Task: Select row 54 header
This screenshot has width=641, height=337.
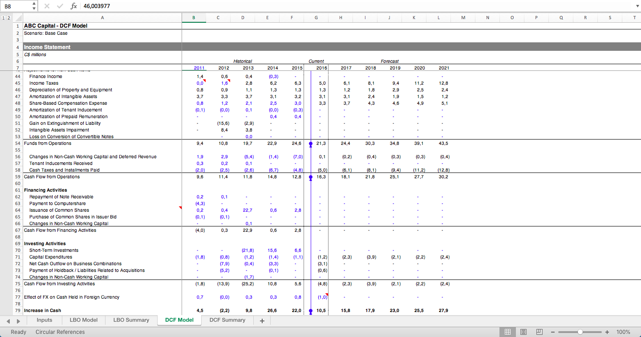Action: (x=17, y=144)
